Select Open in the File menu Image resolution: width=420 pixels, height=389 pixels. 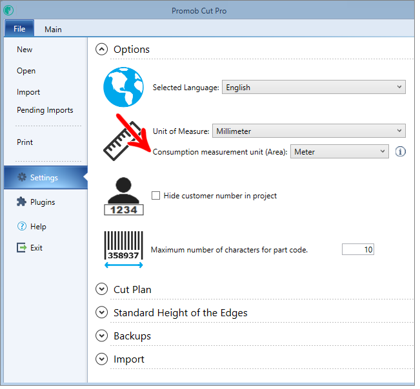pos(26,71)
